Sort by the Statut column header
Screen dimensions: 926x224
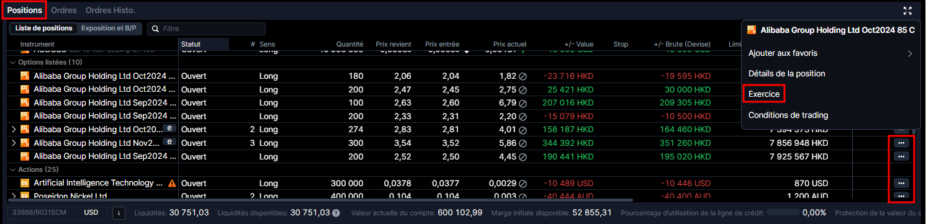pyautogui.click(x=191, y=45)
